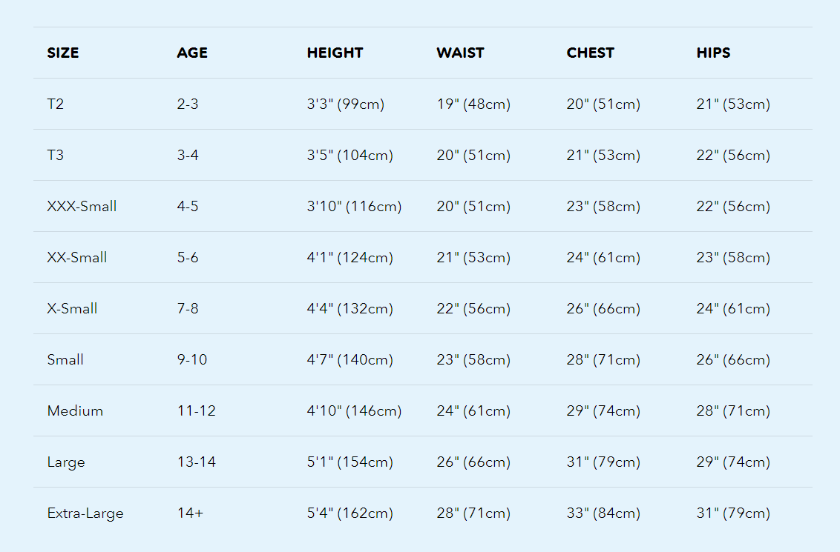
Task: Click the SIZE column header
Action: point(63,53)
